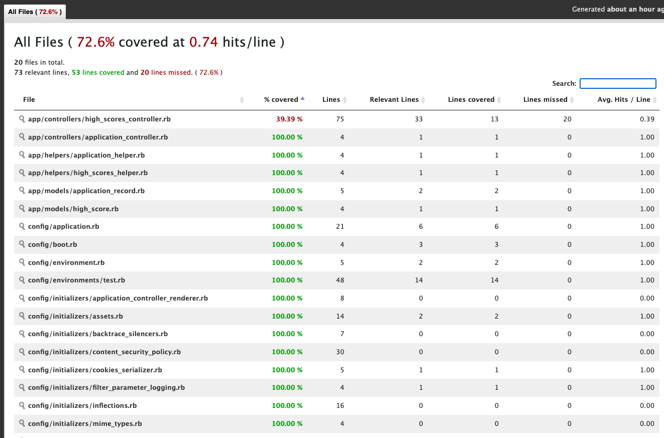Open config/environments/test.rb file link

[x=77, y=280]
